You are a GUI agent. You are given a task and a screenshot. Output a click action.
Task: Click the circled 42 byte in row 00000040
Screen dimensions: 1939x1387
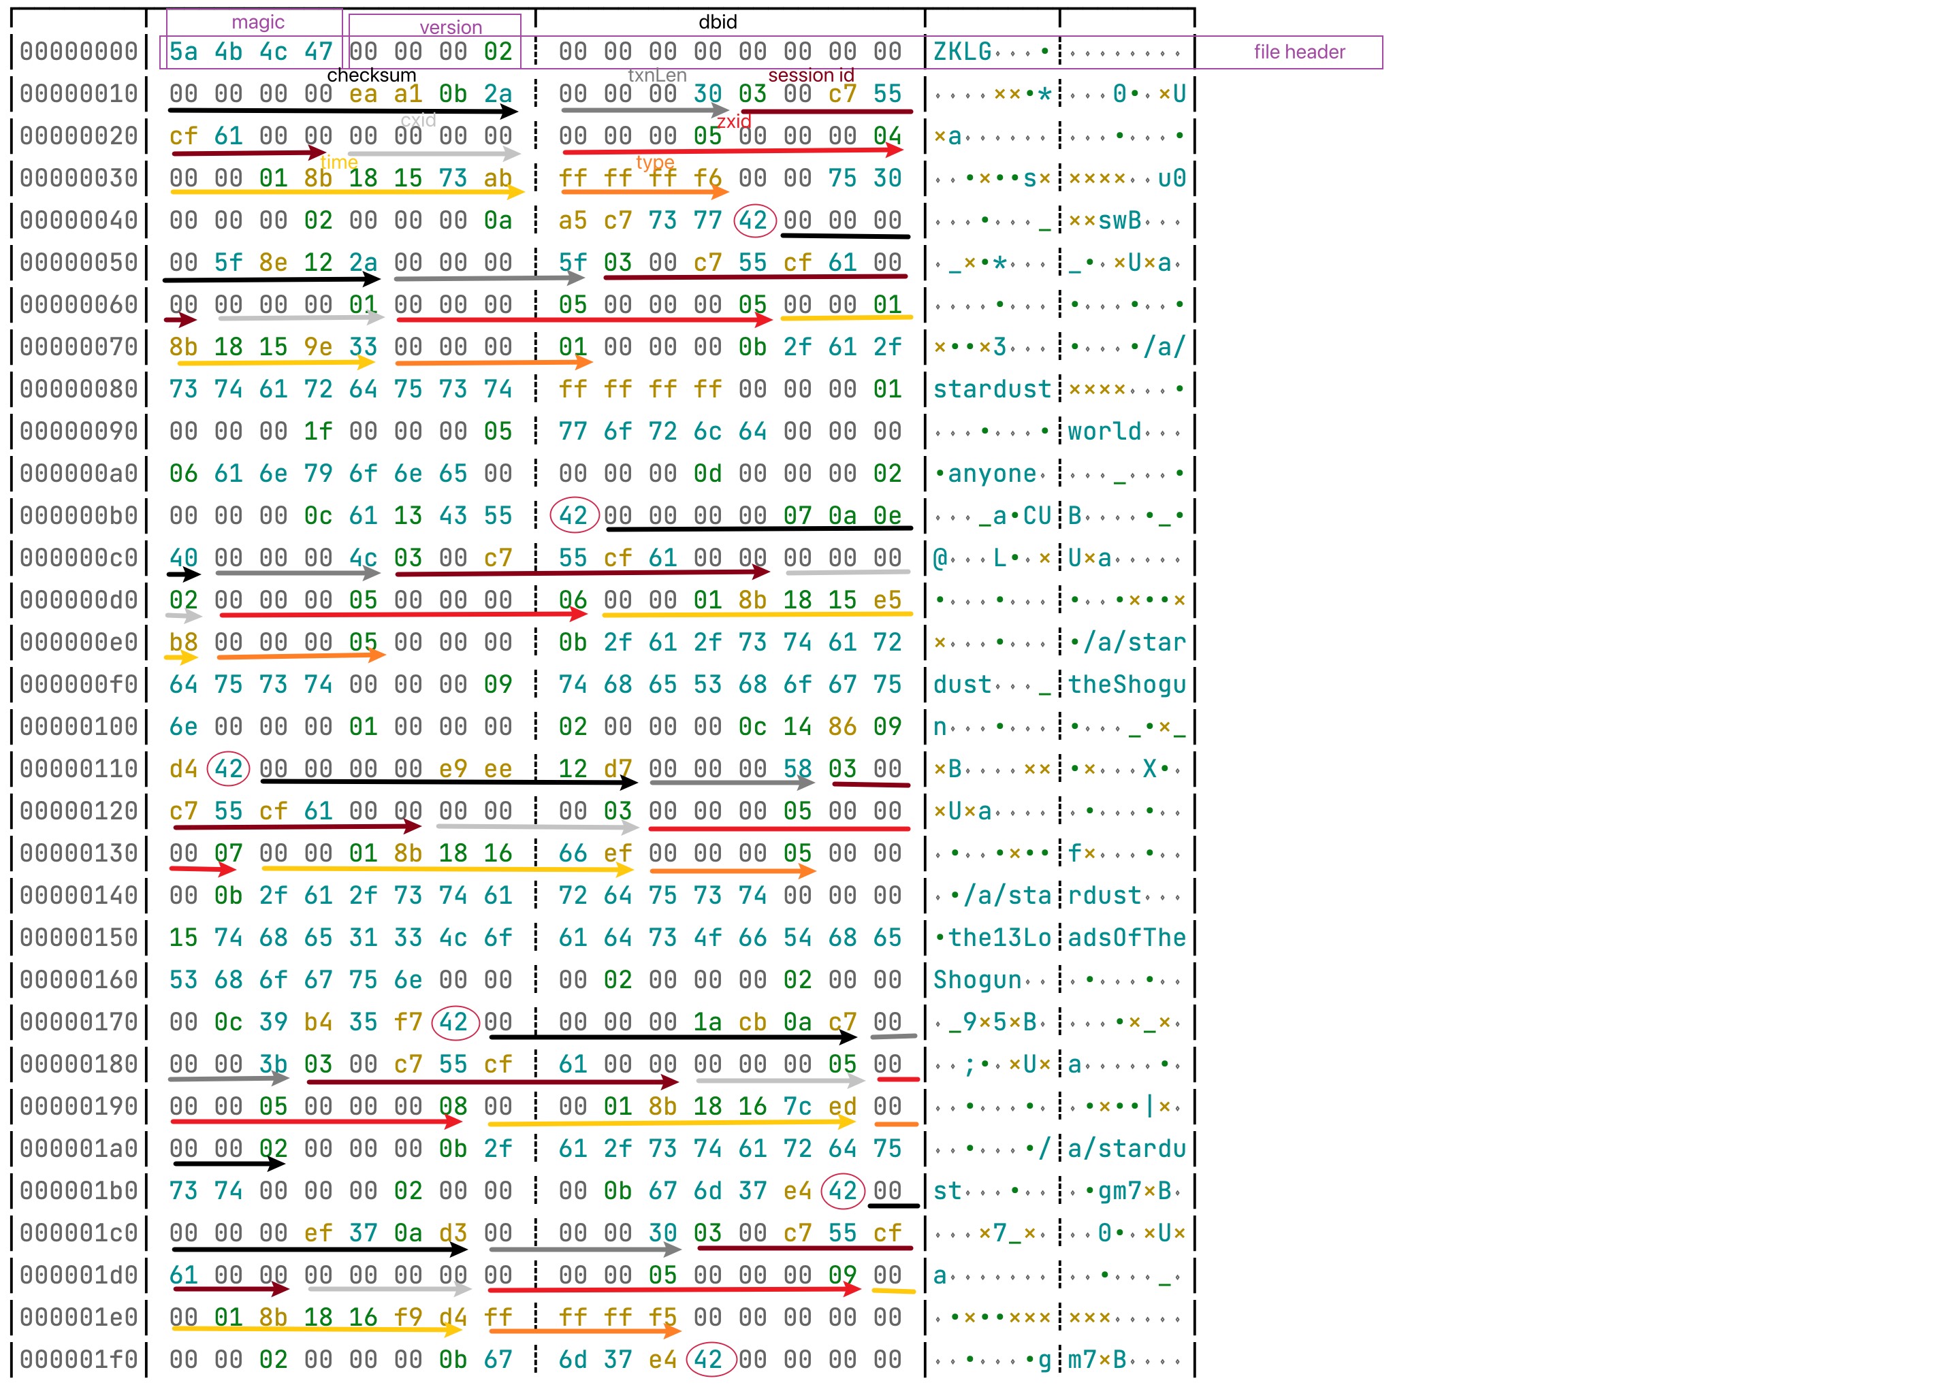pos(754,221)
